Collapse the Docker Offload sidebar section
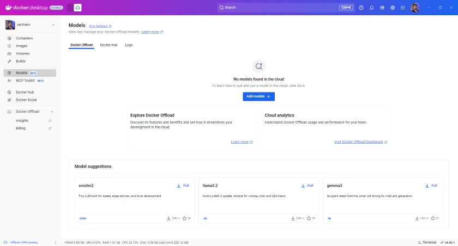 [x=52, y=112]
